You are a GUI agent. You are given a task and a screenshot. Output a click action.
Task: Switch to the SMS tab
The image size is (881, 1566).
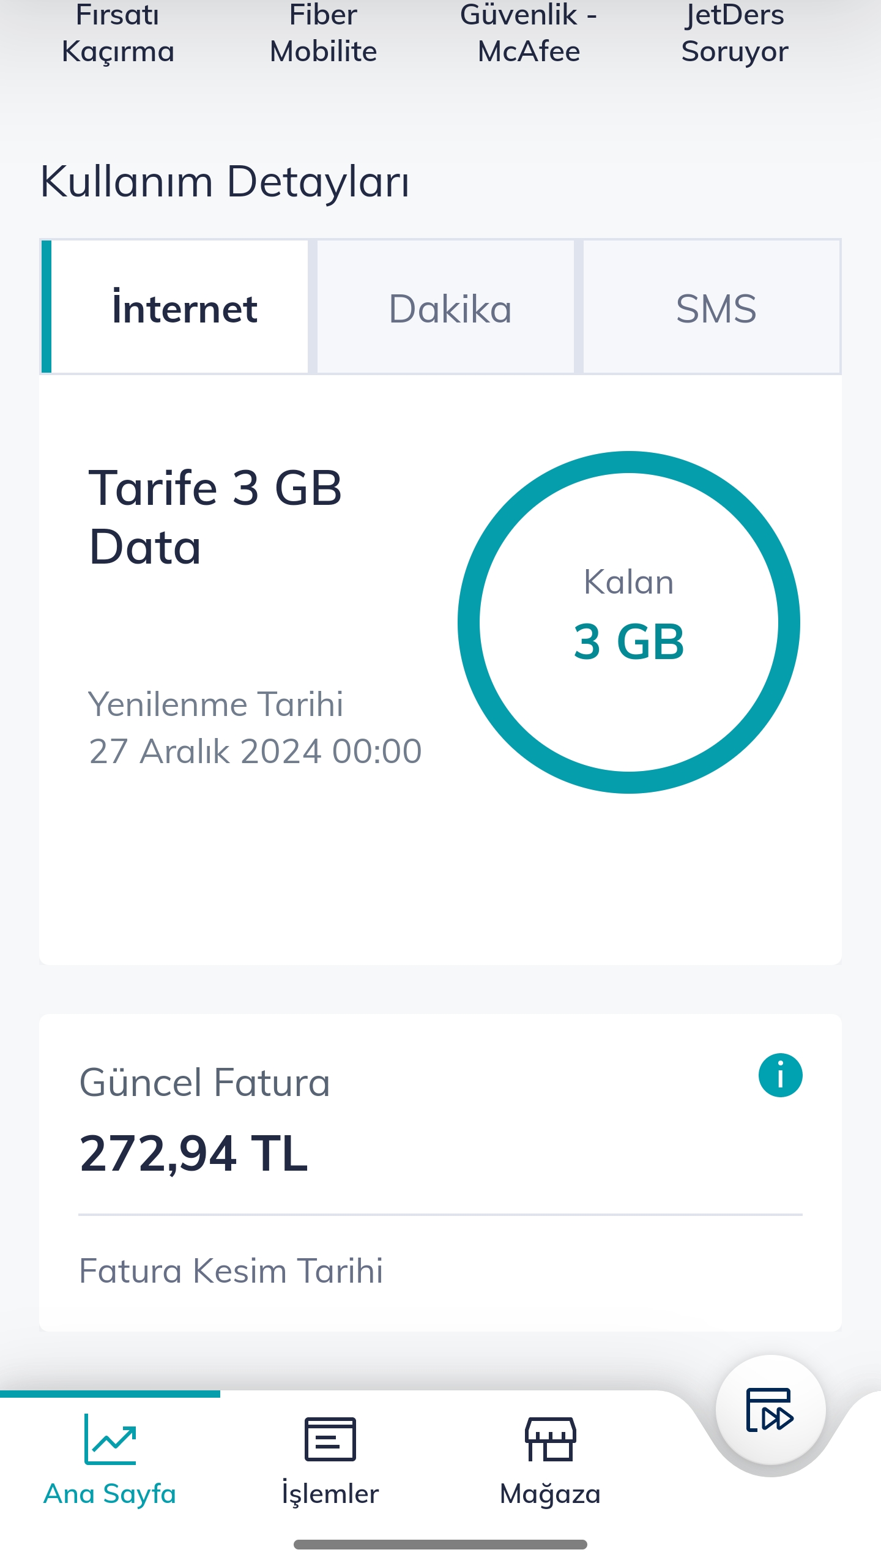click(x=715, y=308)
